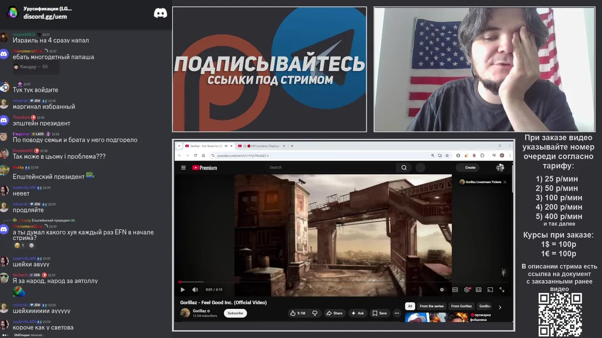Switch to theater mode view
Screen dimensions: 602x338
coord(478,290)
